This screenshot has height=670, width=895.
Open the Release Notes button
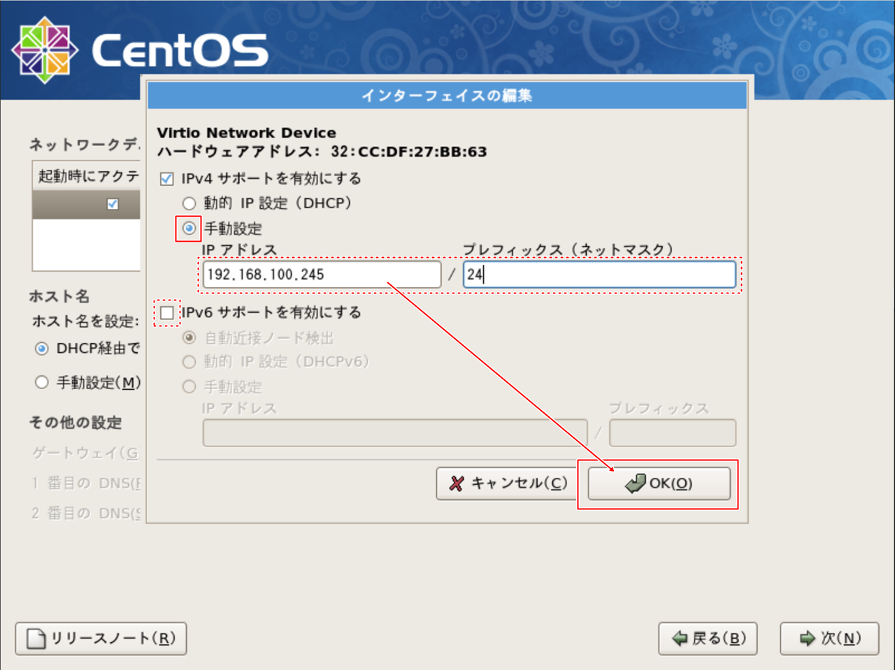click(x=101, y=639)
